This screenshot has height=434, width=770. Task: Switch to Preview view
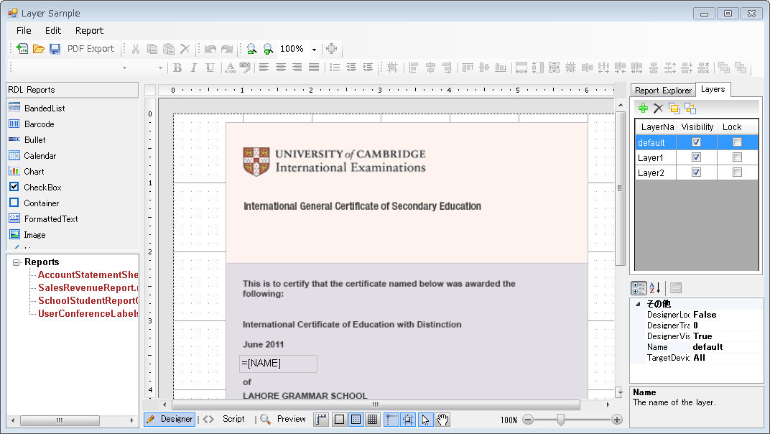click(291, 420)
